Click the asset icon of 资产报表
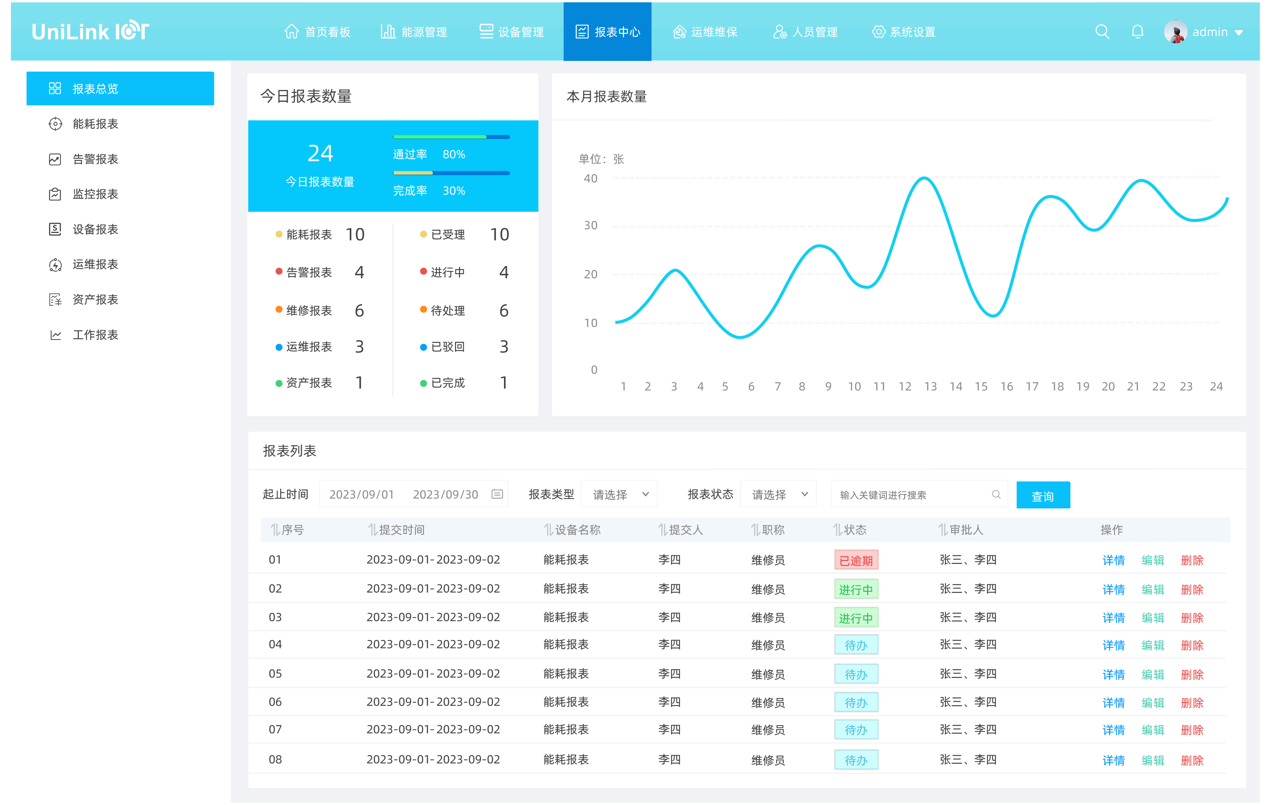The image size is (1270, 805). (x=55, y=299)
